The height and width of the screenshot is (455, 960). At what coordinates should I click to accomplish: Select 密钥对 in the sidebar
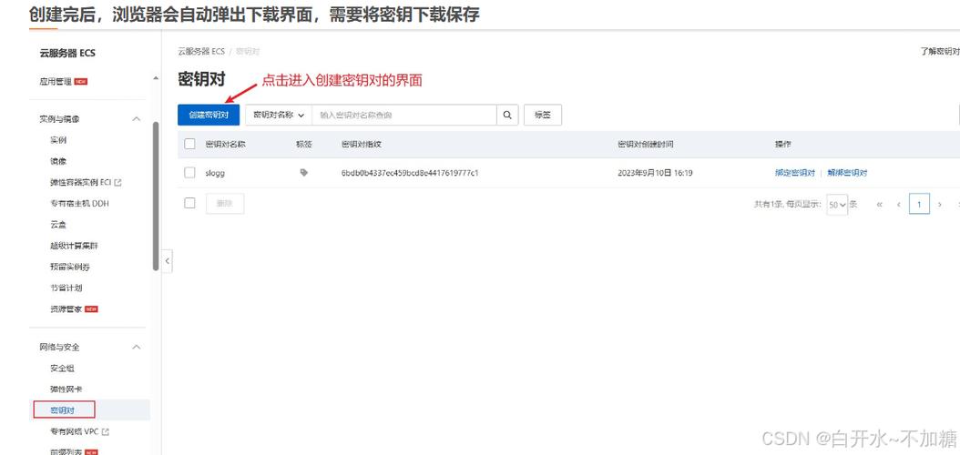[63, 409]
